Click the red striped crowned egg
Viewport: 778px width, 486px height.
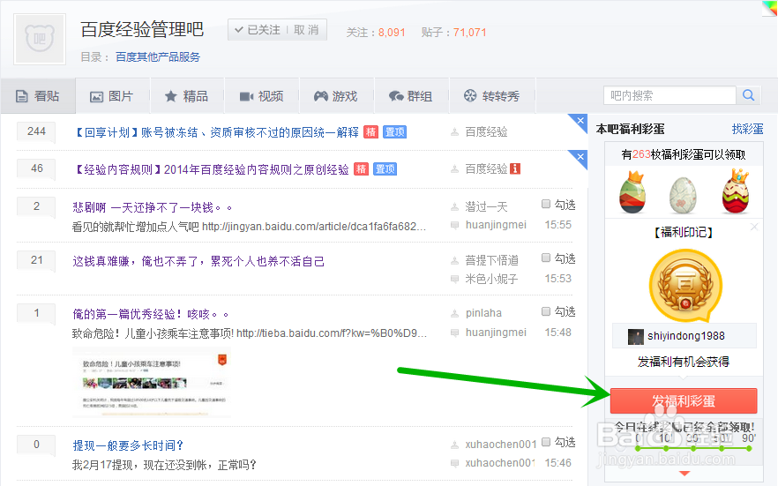[736, 191]
